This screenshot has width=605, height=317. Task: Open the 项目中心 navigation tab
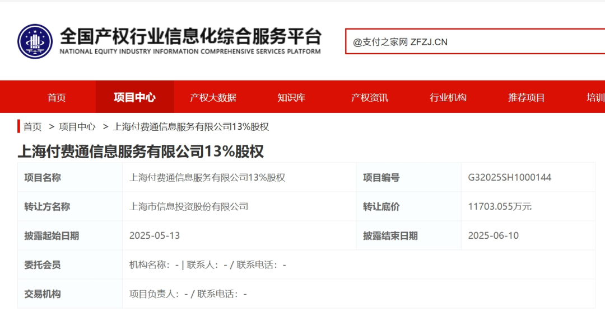click(x=134, y=97)
